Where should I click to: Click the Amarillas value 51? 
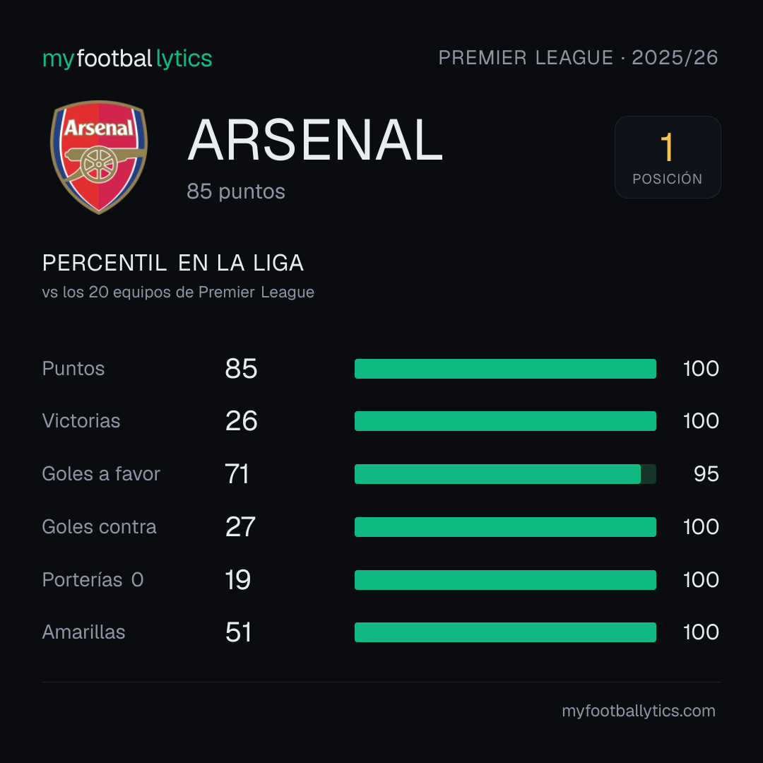pyautogui.click(x=239, y=632)
